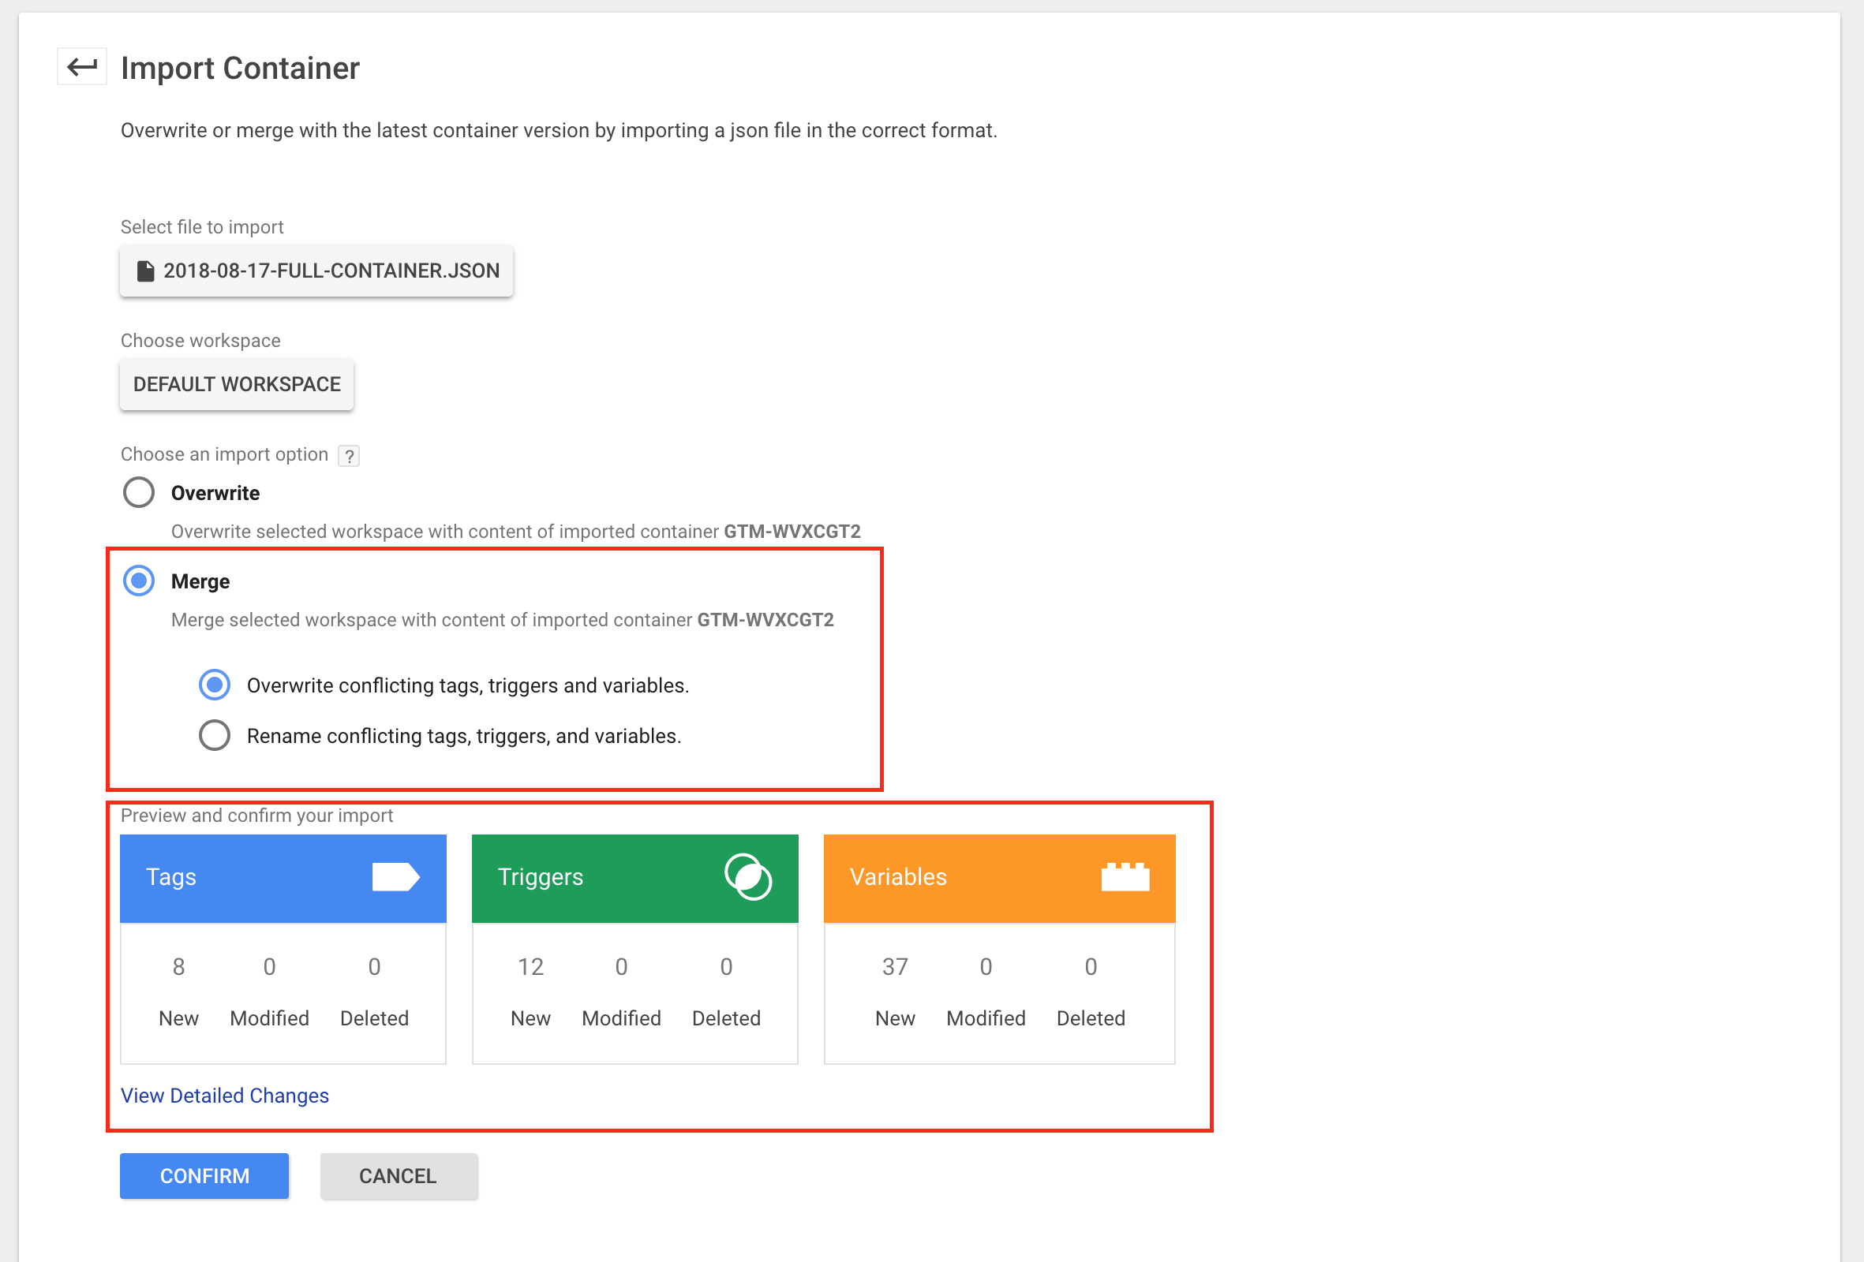The height and width of the screenshot is (1262, 1864).
Task: Click the back arrow icon
Action: [82, 66]
